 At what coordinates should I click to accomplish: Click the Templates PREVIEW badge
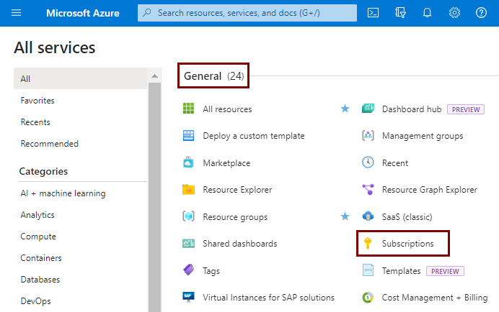point(445,271)
